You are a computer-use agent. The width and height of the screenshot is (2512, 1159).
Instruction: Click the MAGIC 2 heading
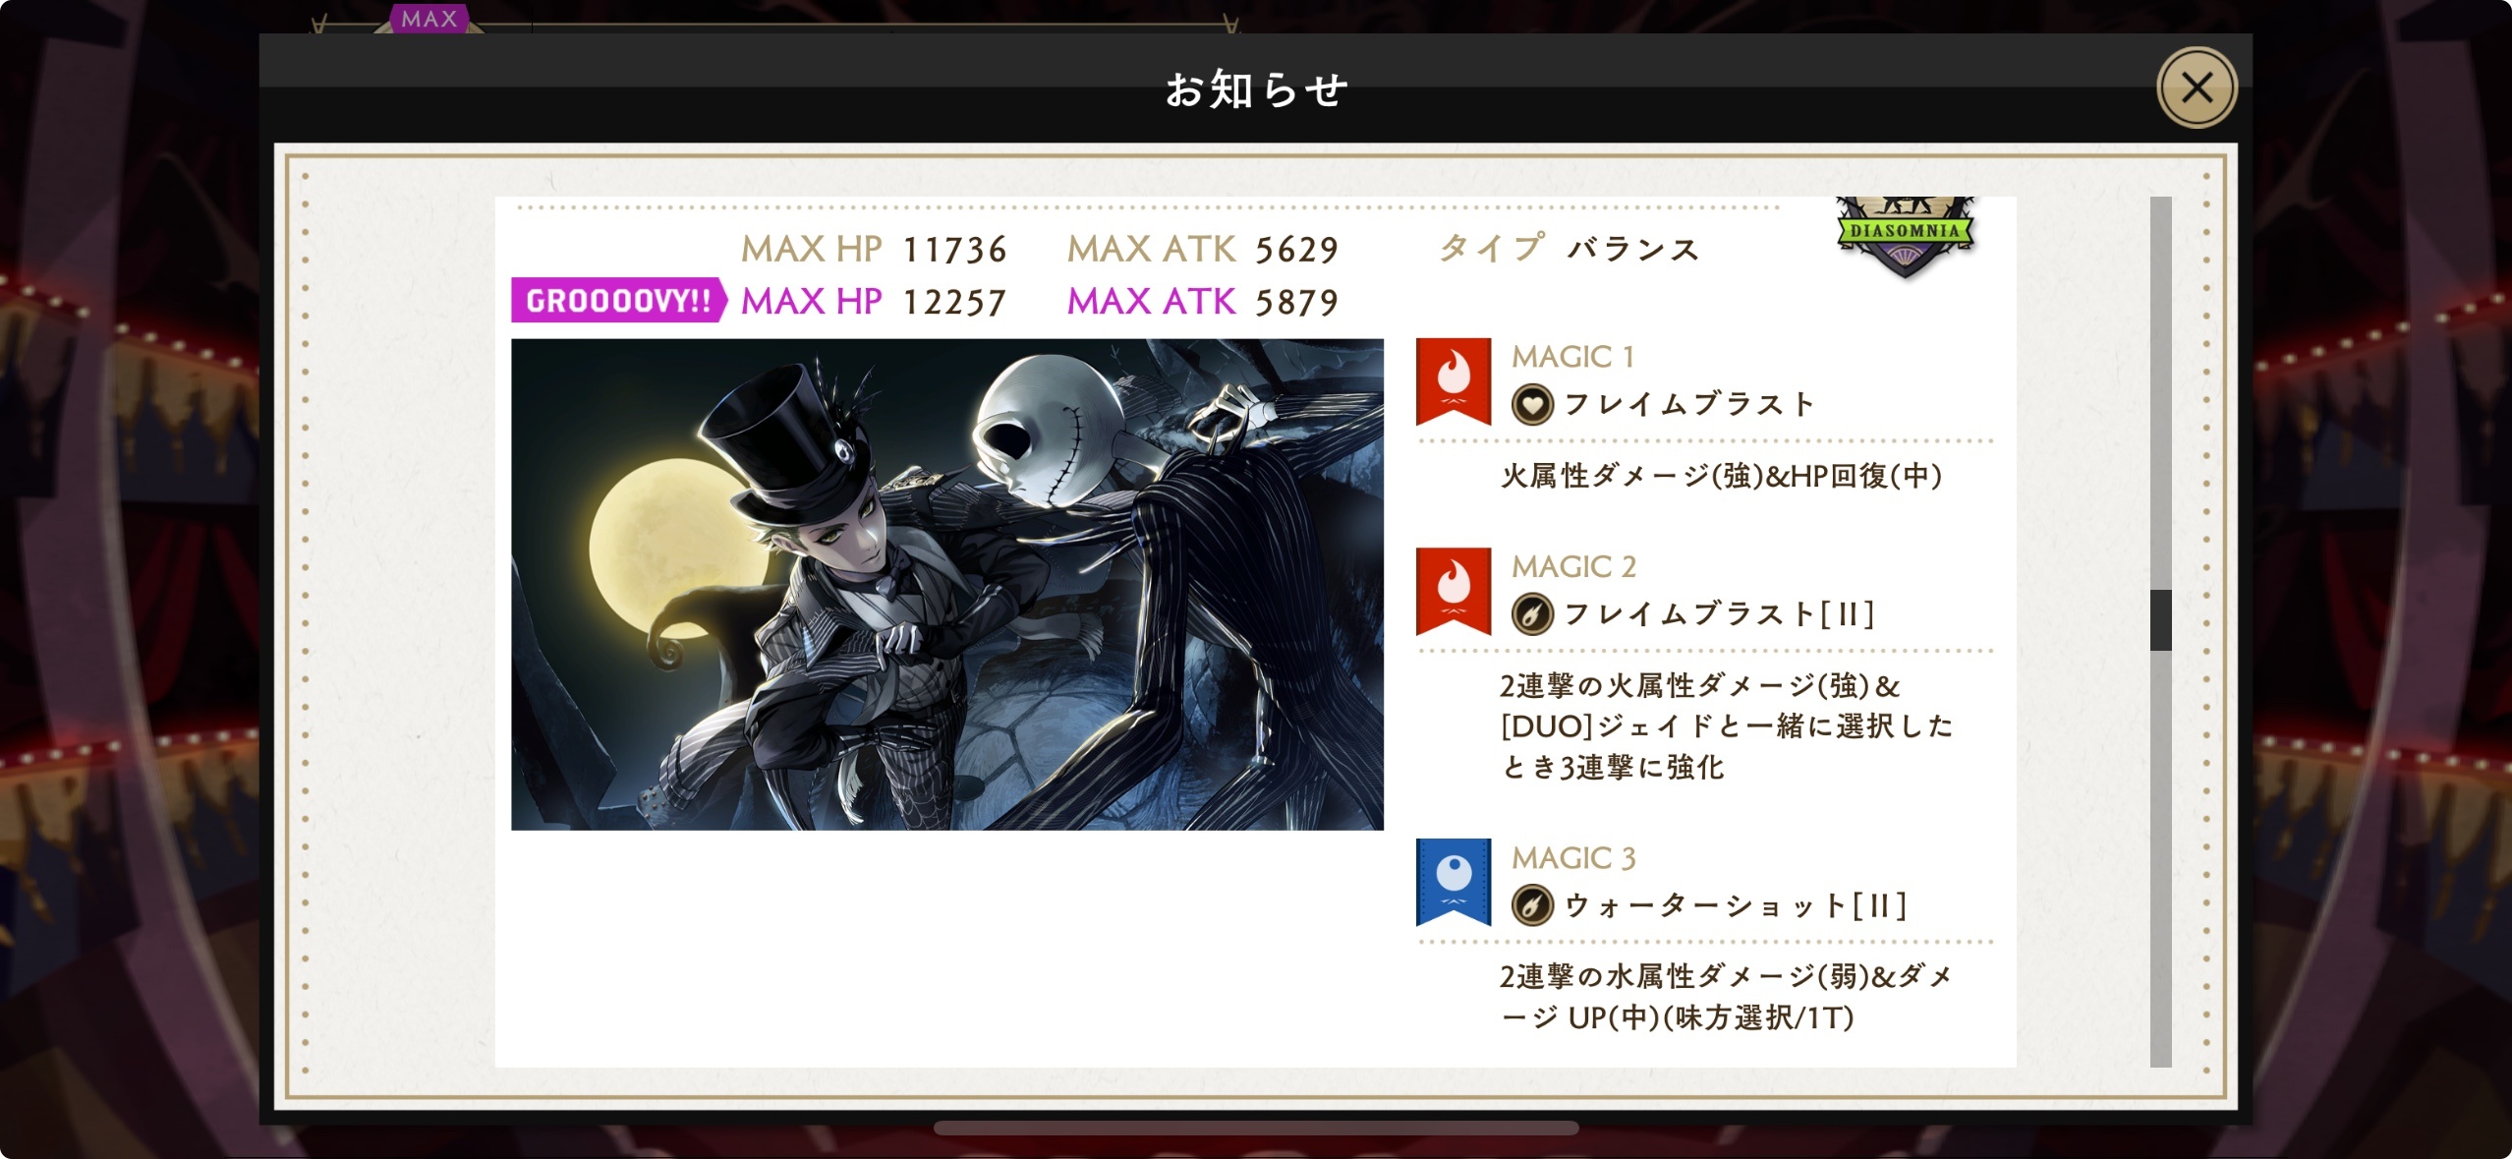point(1573,566)
